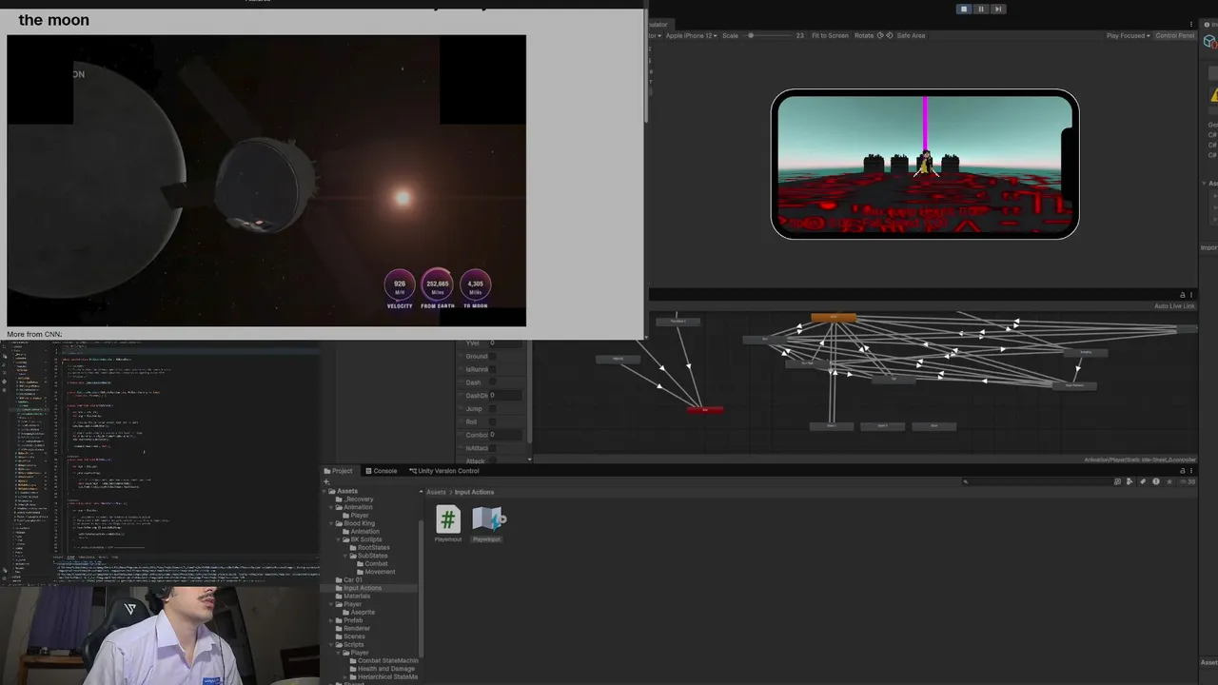1218x685 pixels.
Task: Select the PlayerInput input actions asset
Action: pyautogui.click(x=486, y=524)
